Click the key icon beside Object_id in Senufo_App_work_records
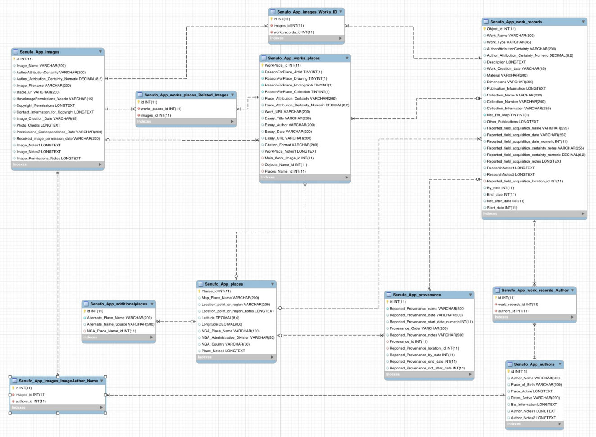 click(x=483, y=28)
